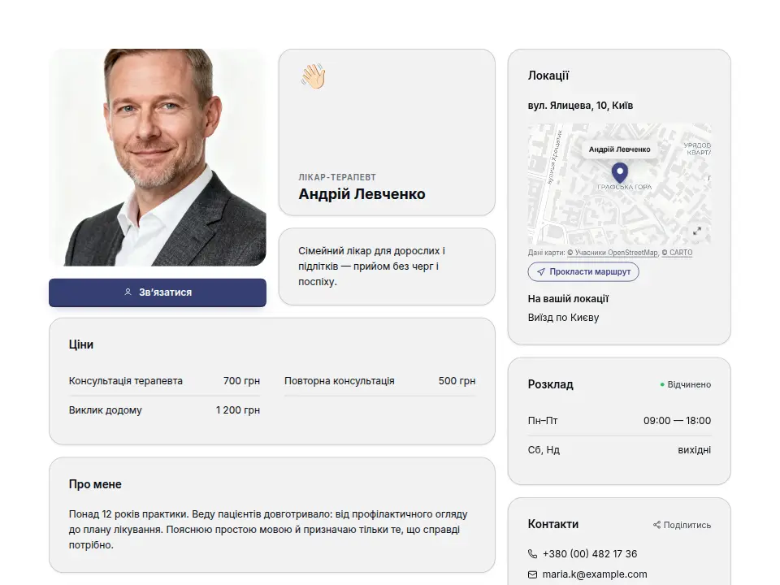Click the Сімейний лікар description text

[371, 266]
